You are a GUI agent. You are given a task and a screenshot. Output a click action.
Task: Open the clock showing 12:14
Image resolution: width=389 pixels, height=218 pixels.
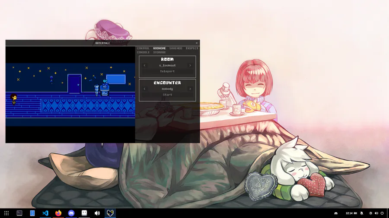tap(351, 213)
